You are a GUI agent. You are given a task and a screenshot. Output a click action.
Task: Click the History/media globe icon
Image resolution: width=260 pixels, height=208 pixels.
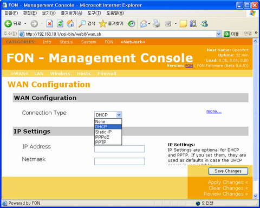[x=131, y=24]
